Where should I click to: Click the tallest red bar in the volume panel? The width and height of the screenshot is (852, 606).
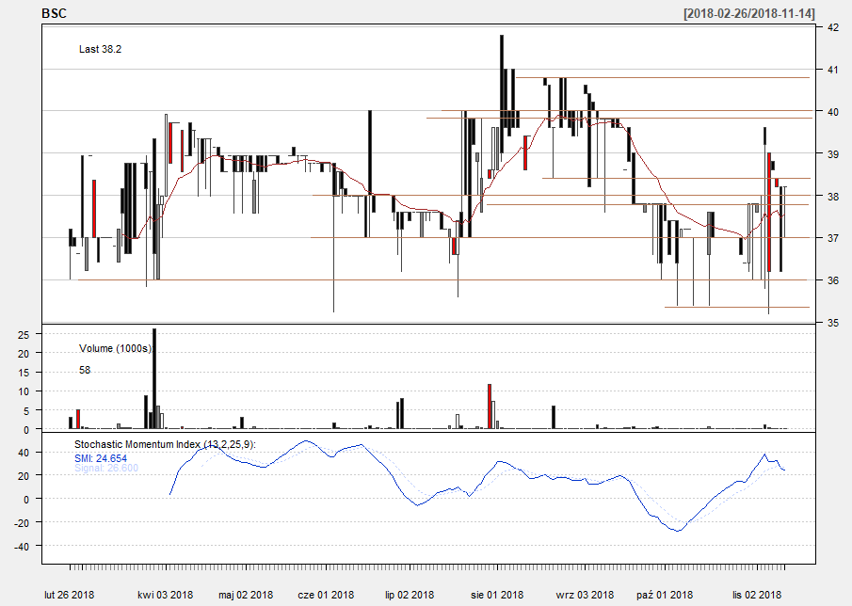coord(490,407)
